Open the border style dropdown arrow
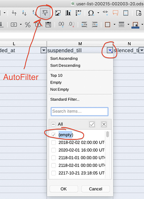 click(128, 25)
